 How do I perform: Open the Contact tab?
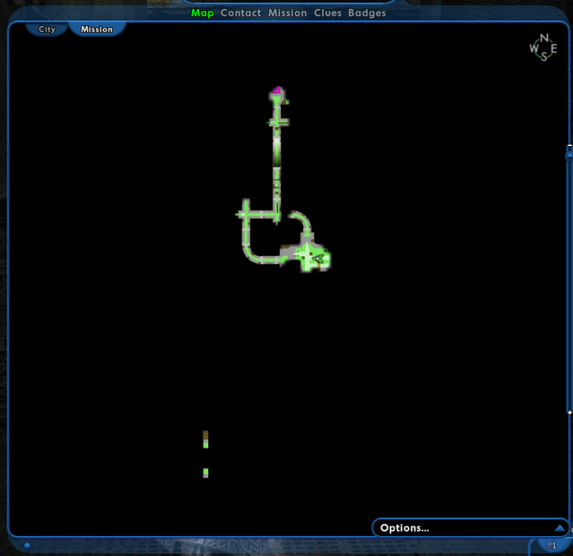click(241, 13)
